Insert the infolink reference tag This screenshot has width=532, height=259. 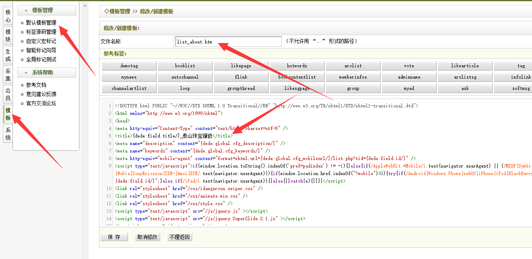[513, 77]
